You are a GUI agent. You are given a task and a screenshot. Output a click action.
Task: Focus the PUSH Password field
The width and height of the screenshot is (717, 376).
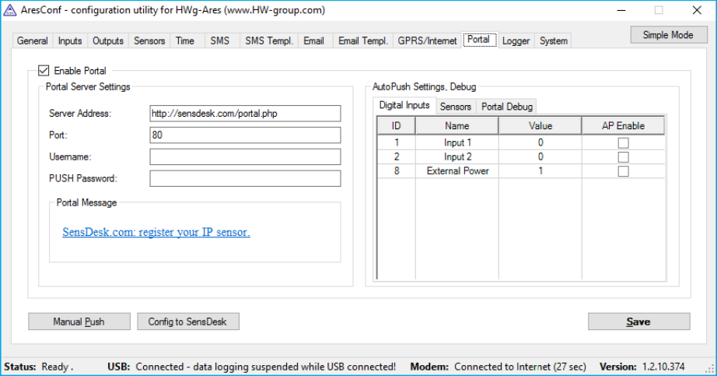(245, 179)
